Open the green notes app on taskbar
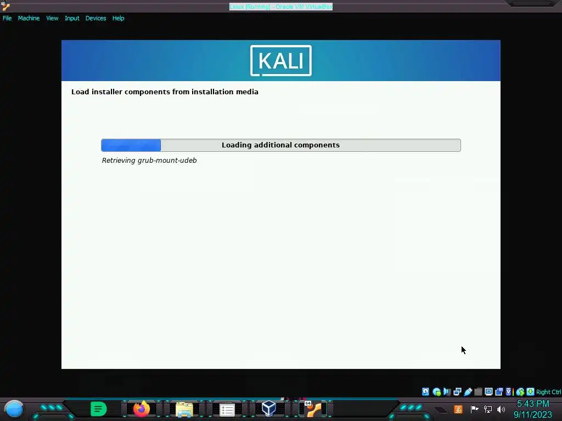This screenshot has height=421, width=562. 98,409
